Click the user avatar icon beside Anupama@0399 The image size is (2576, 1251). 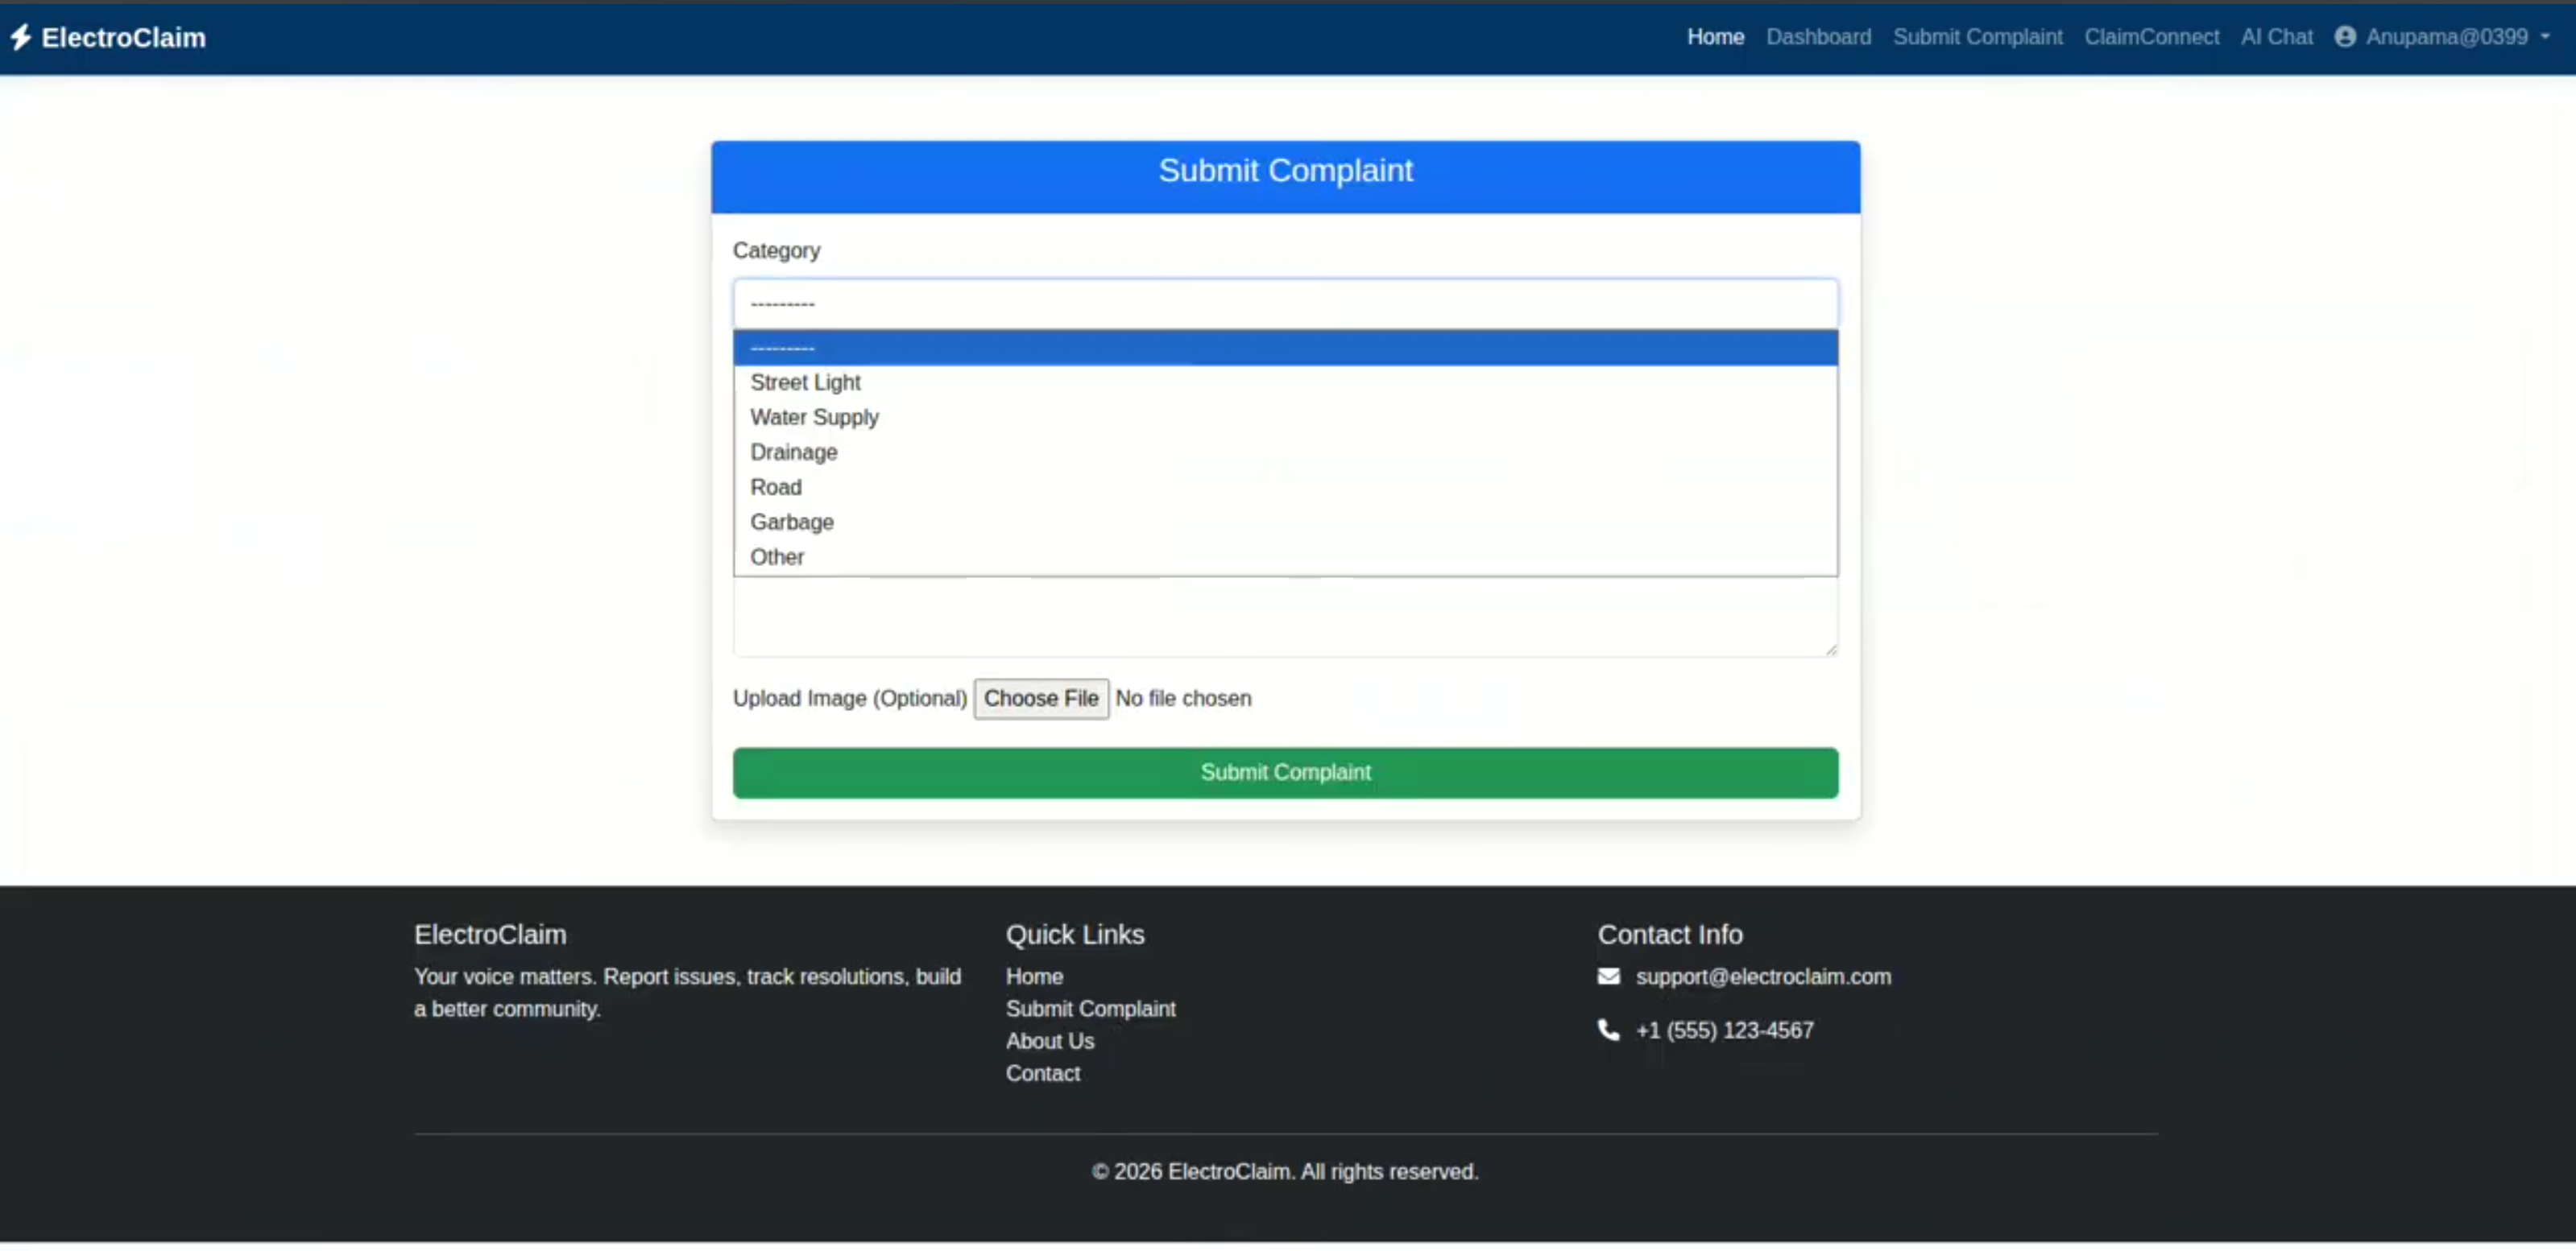2345,37
